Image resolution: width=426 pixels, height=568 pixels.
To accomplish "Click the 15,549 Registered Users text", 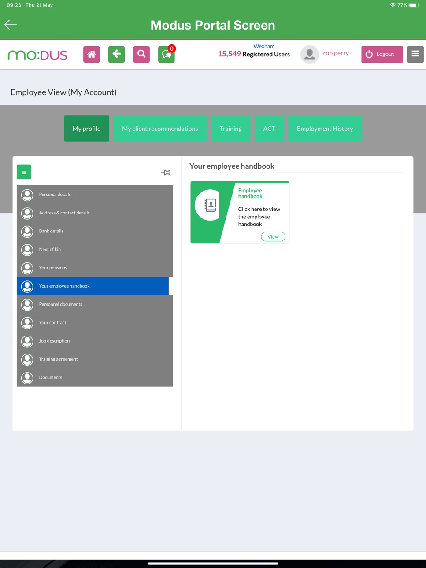I will click(x=254, y=54).
